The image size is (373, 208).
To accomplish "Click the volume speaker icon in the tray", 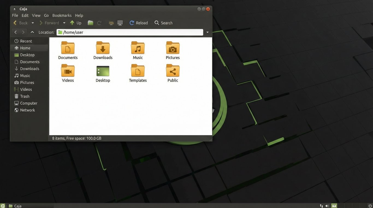I will tap(327, 206).
